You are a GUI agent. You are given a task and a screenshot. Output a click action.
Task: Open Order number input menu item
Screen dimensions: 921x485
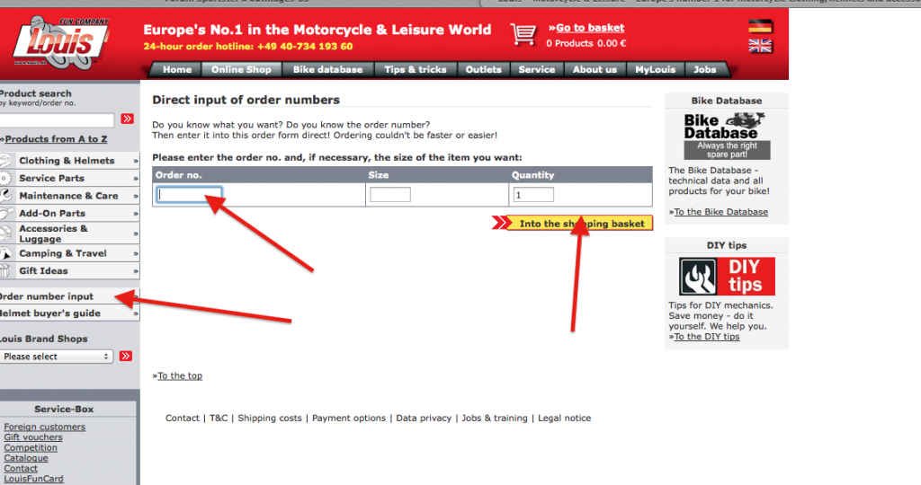click(x=69, y=296)
